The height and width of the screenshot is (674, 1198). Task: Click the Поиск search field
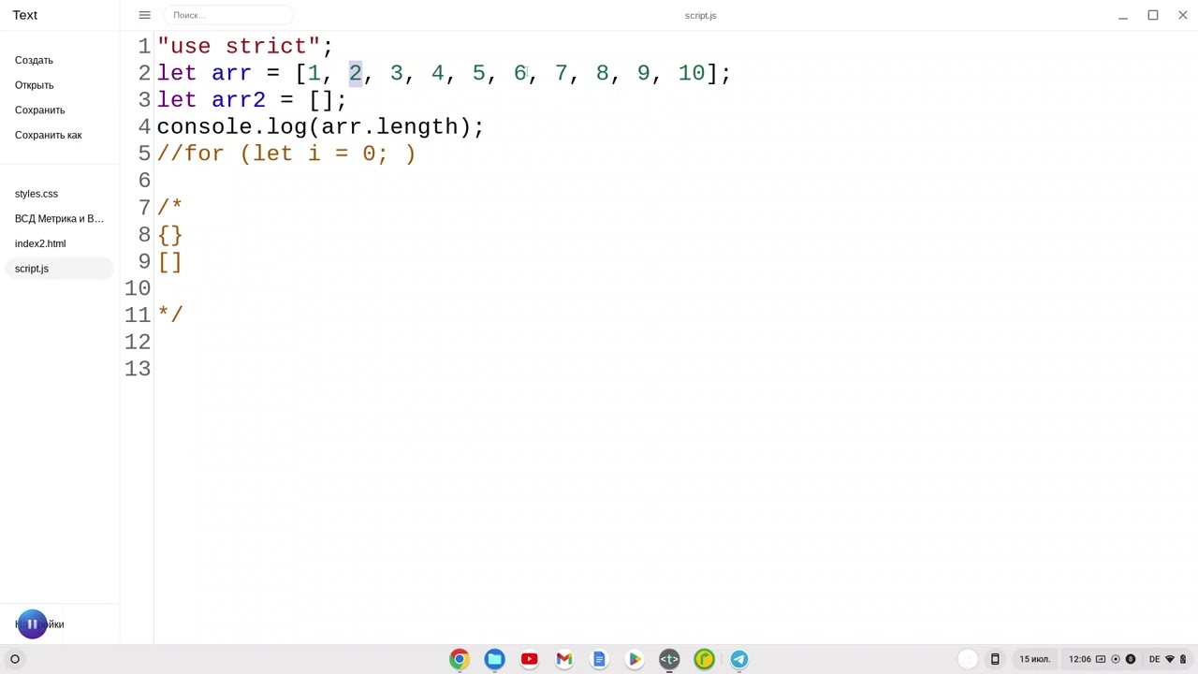[x=228, y=15]
